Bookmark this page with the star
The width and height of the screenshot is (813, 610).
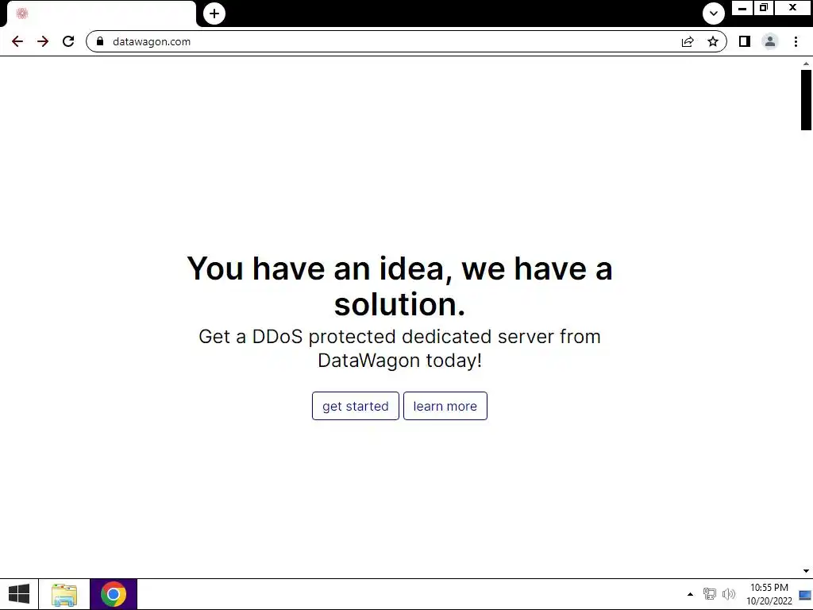(713, 41)
